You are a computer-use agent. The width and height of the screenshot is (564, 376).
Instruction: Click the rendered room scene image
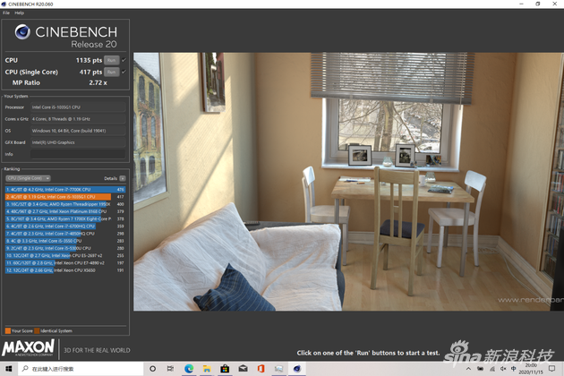point(348,182)
